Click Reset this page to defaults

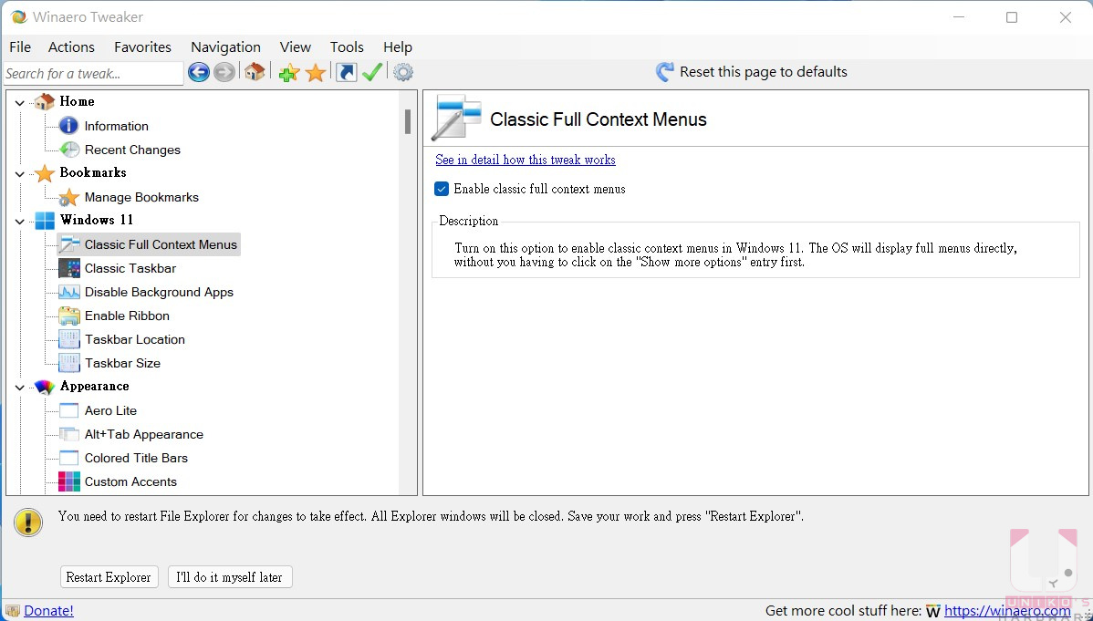[764, 72]
